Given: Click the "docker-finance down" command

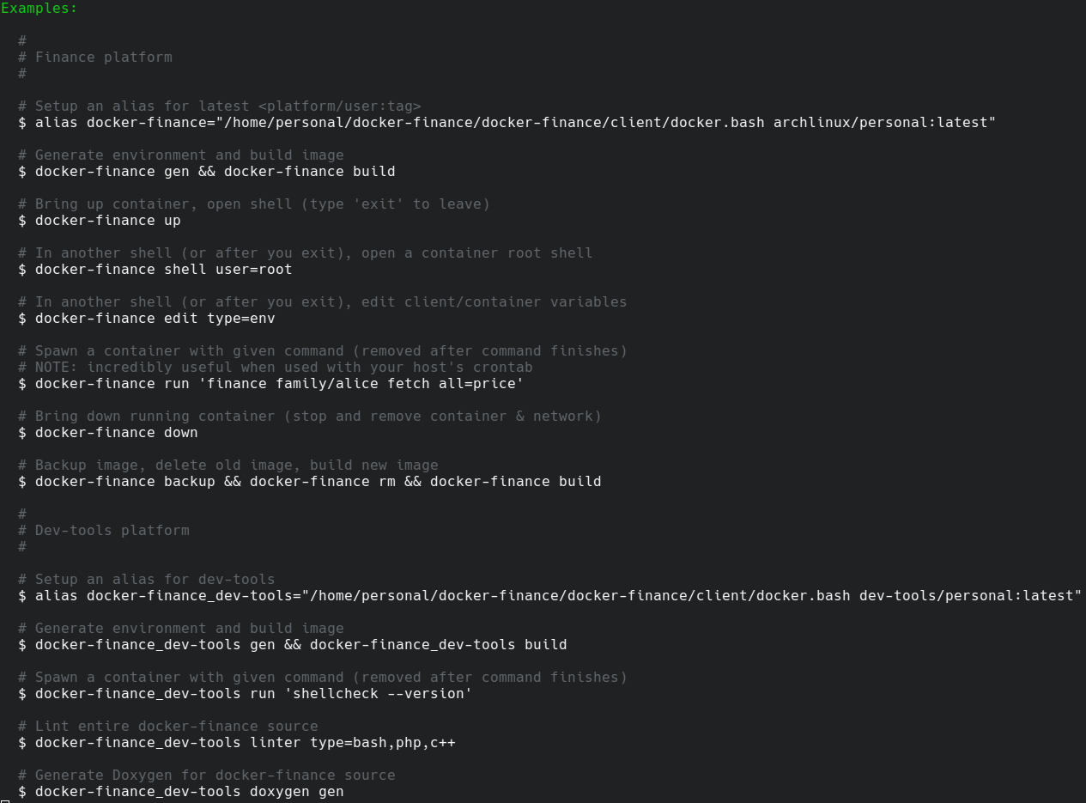Looking at the screenshot, I should click(x=116, y=433).
